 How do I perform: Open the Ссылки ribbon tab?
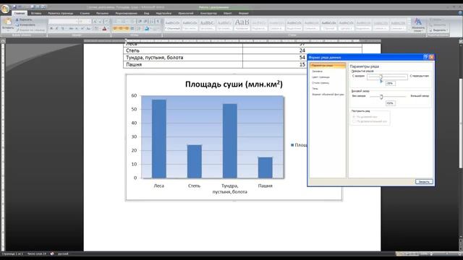pos(85,13)
